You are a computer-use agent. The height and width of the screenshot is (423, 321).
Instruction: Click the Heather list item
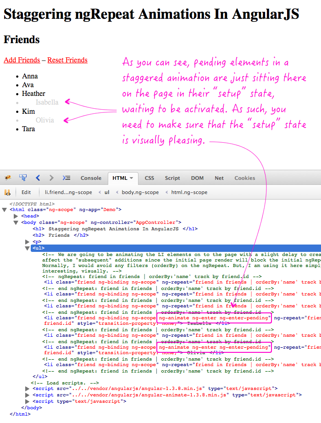pos(33,93)
